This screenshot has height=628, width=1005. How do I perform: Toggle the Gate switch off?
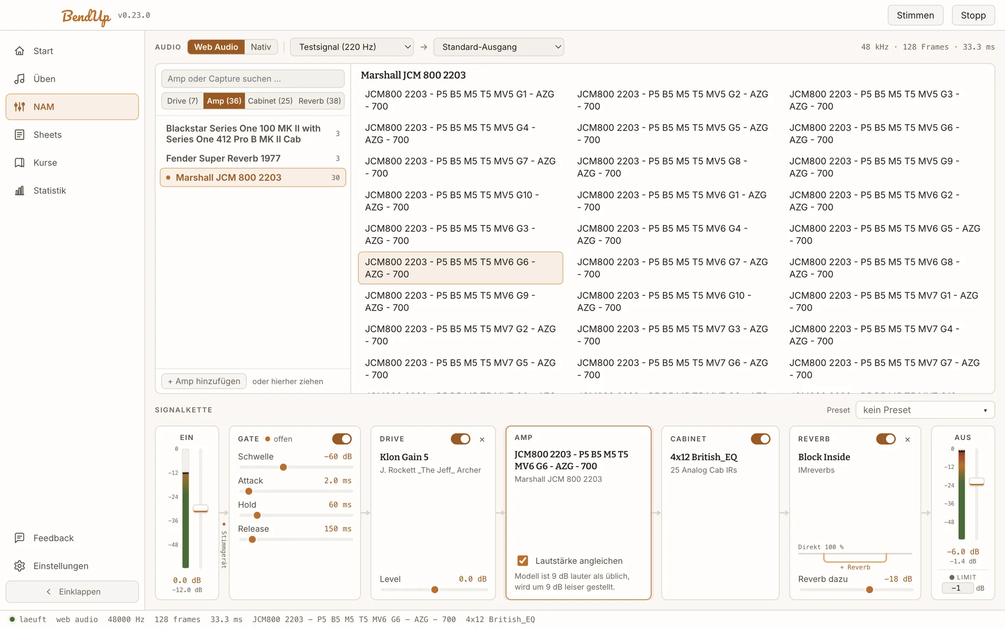[342, 439]
